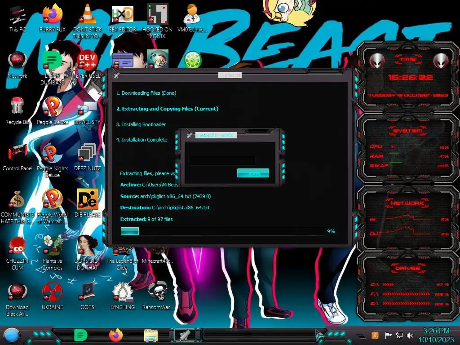Click the 9% progress percentage label
460x345 pixels.
(x=331, y=231)
